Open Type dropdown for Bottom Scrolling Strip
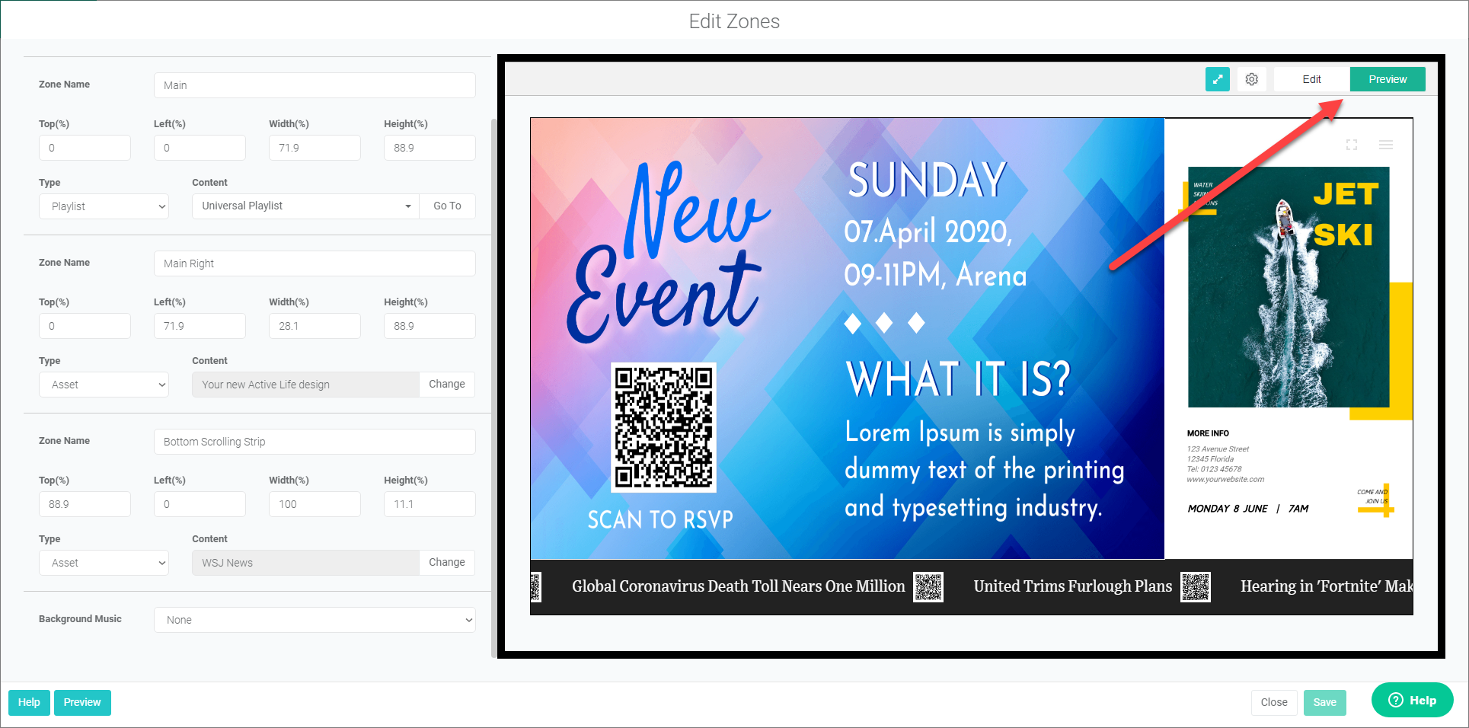Viewport: 1469px width, 728px height. 104,563
